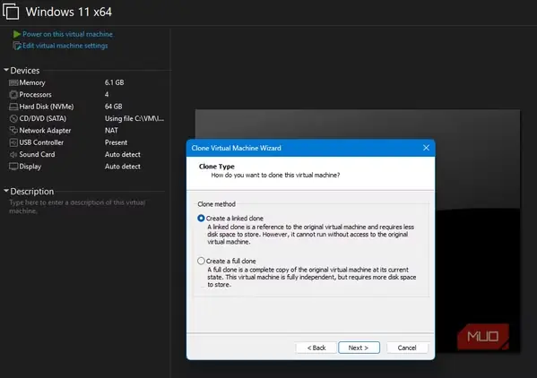Image resolution: width=537 pixels, height=378 pixels.
Task: Select the Processors row label
Action: pos(35,95)
